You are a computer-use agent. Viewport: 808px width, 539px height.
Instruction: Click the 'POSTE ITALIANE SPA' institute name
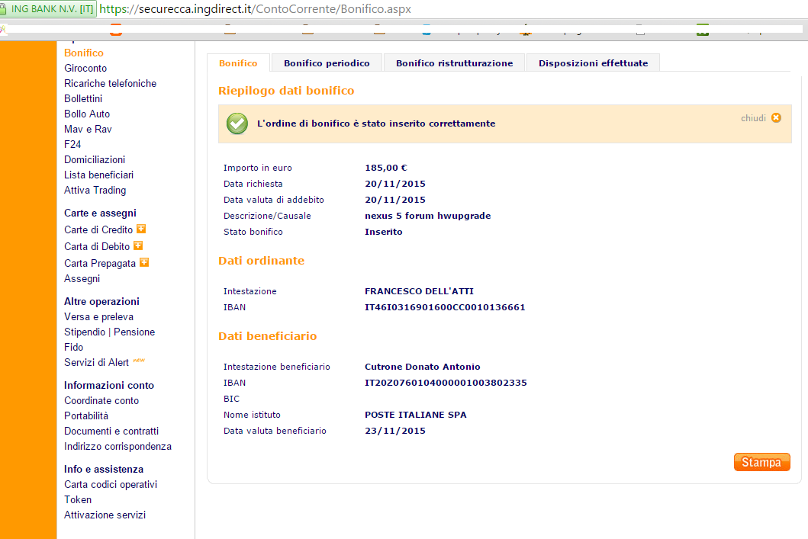click(415, 415)
